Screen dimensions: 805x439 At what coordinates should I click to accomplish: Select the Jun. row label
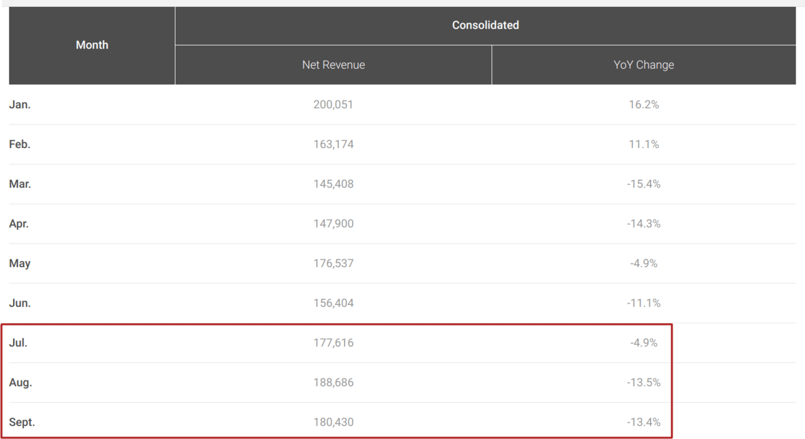[20, 303]
